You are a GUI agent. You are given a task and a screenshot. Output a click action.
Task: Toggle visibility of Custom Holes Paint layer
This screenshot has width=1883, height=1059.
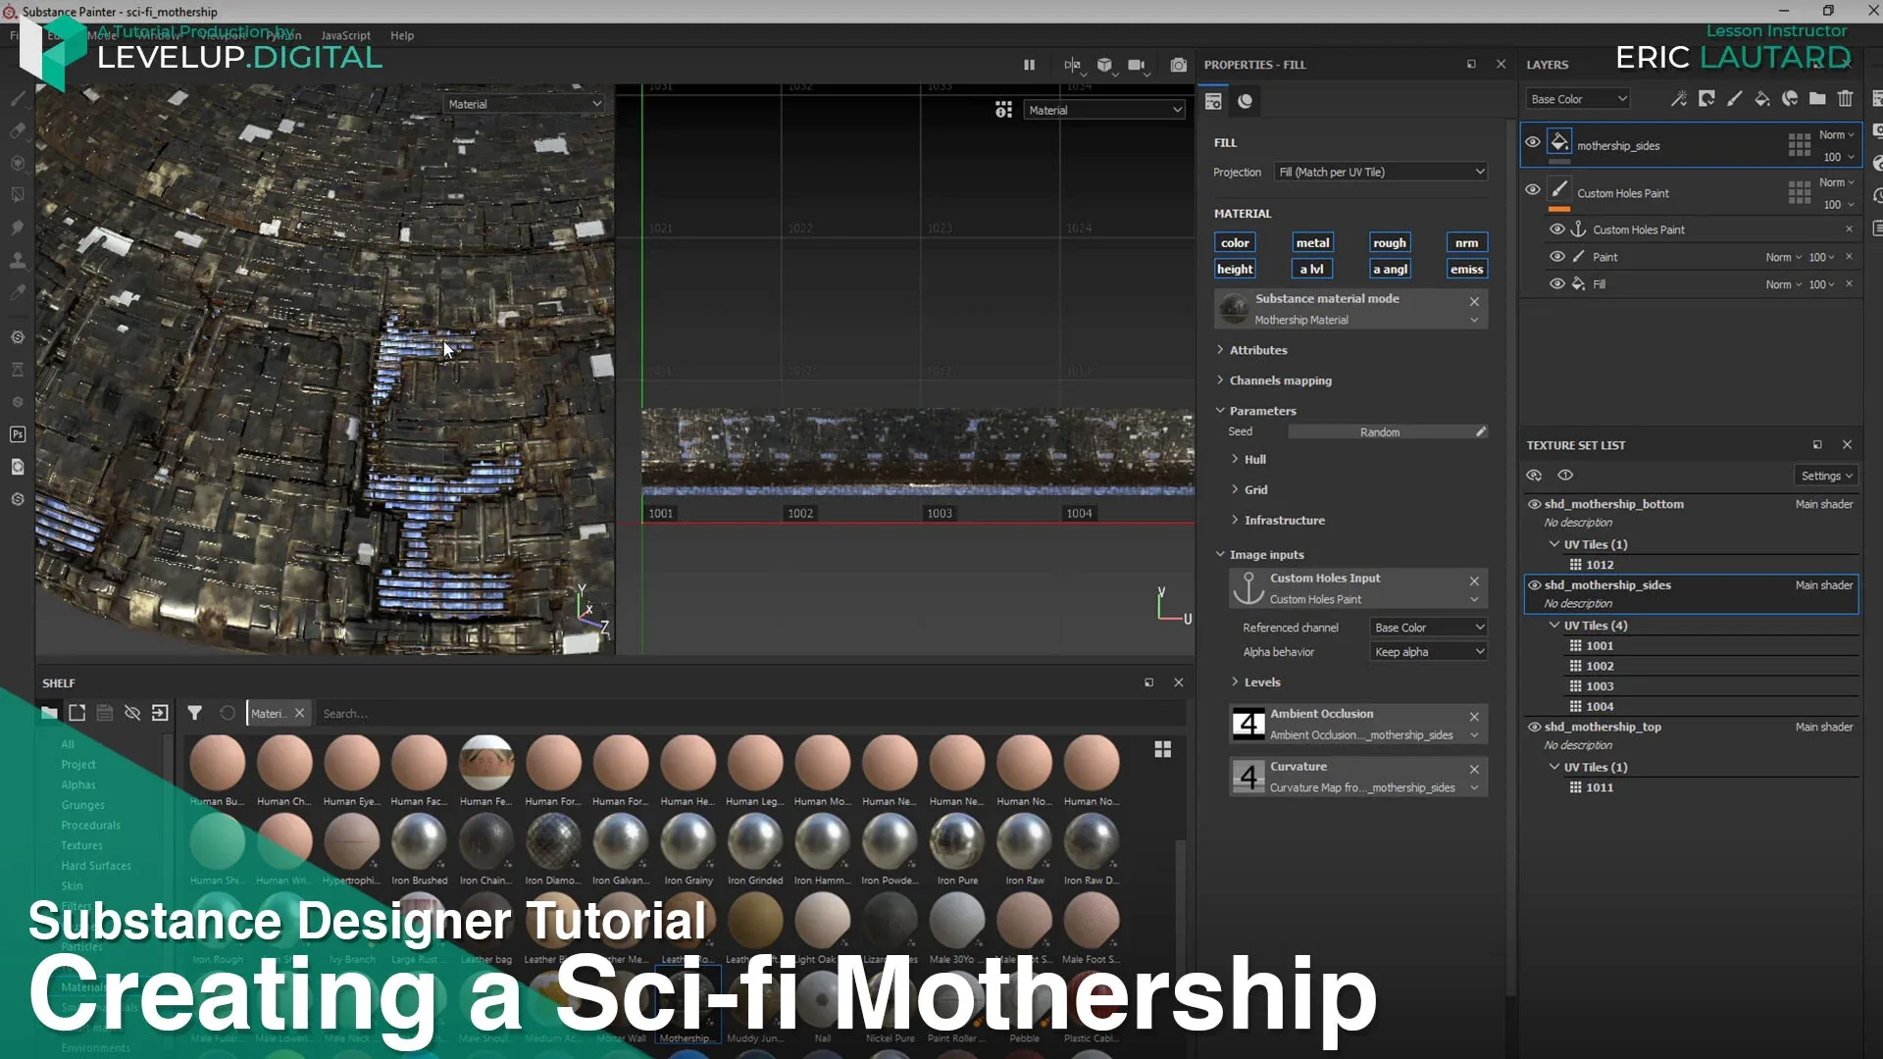[x=1533, y=191]
